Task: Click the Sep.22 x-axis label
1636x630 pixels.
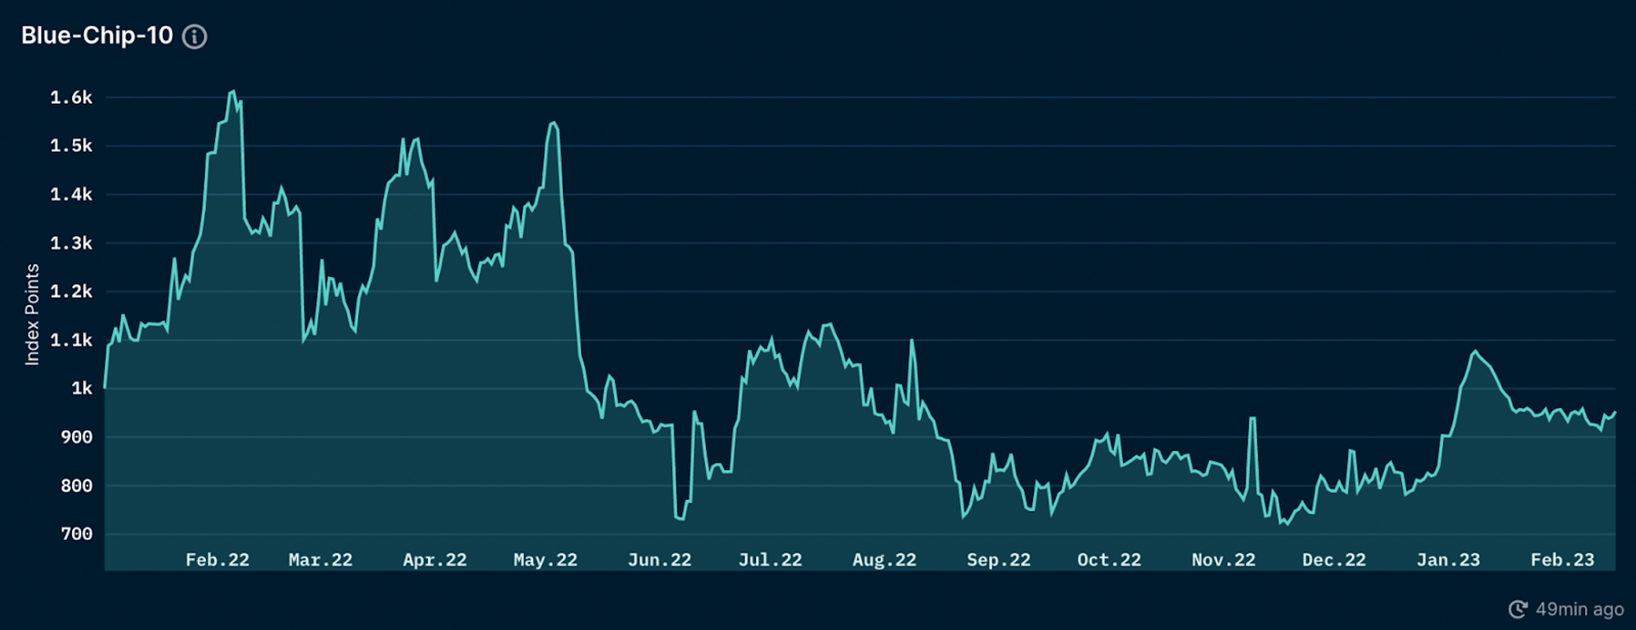Action: [999, 560]
